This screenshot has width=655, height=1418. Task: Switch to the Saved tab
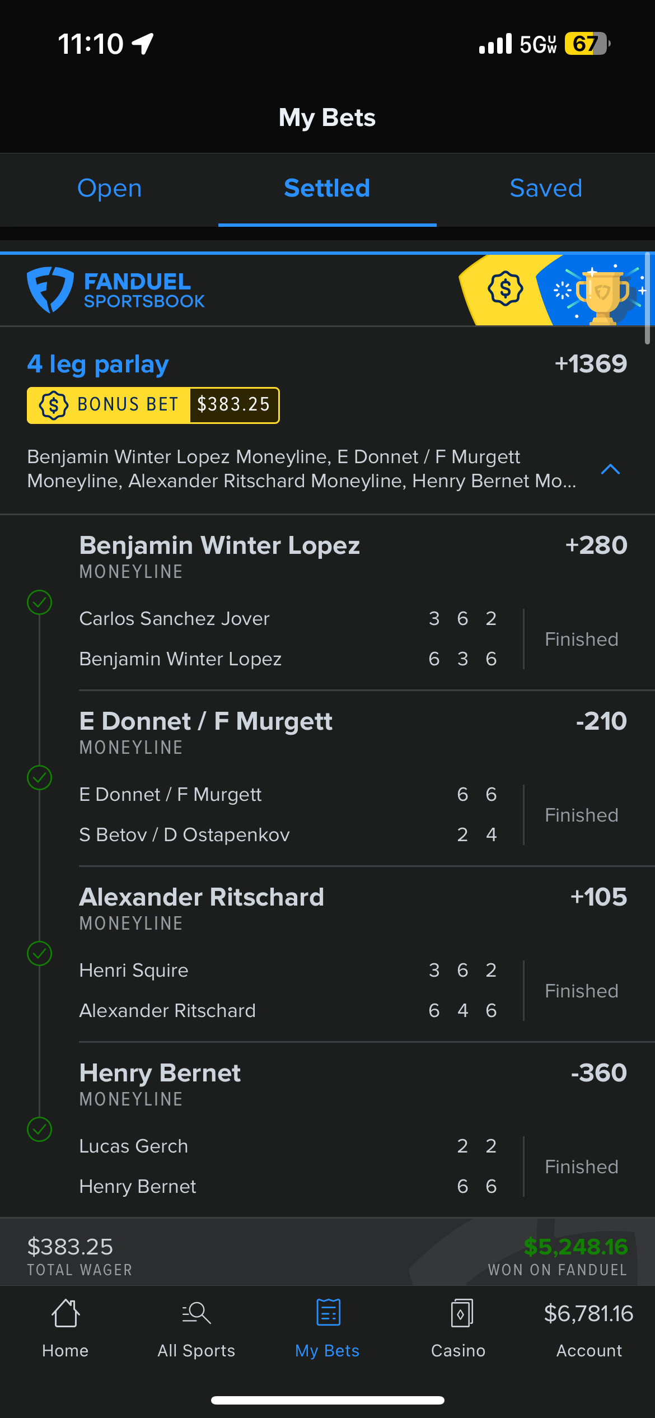(546, 188)
